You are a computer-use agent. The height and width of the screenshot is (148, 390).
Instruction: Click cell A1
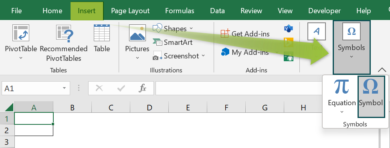tap(34, 118)
